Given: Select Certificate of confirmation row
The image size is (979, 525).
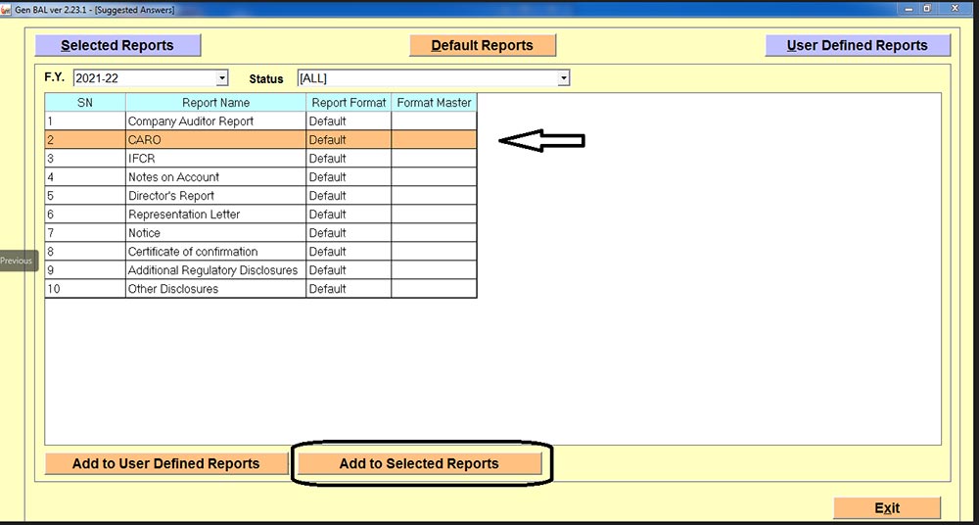Looking at the screenshot, I should (x=260, y=252).
